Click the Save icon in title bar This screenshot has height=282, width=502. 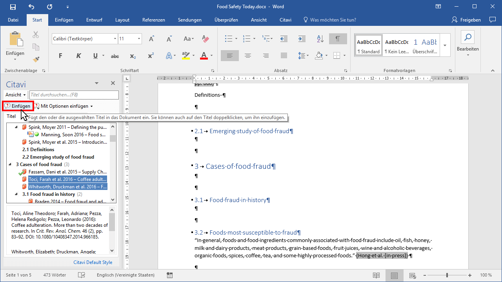(x=13, y=7)
